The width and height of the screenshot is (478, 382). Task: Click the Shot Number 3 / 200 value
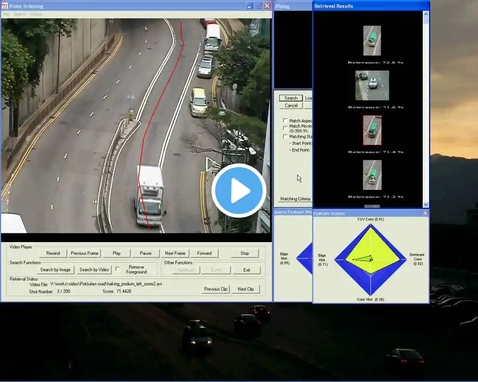pyautogui.click(x=63, y=291)
